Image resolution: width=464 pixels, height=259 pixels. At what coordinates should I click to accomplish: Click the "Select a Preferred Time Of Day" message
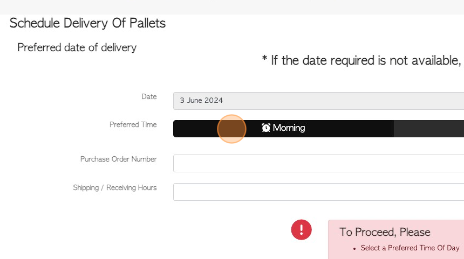410,248
